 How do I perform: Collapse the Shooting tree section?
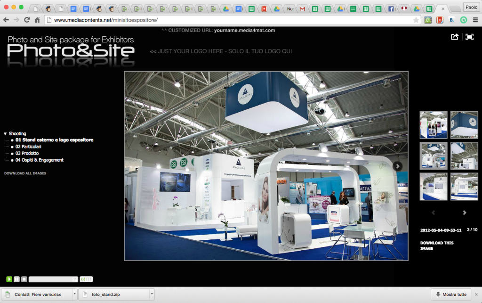pos(5,134)
